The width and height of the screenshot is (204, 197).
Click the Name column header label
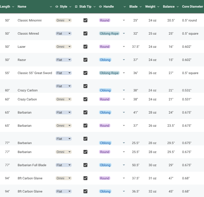click(22, 7)
